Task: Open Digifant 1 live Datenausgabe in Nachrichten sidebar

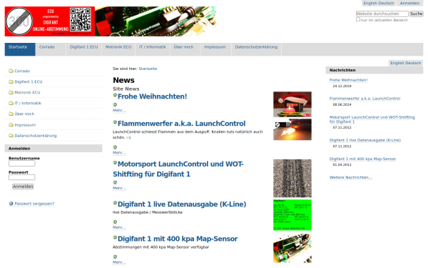Action: point(365,140)
